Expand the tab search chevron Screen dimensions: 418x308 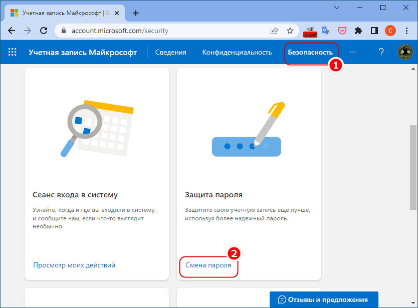coord(337,8)
